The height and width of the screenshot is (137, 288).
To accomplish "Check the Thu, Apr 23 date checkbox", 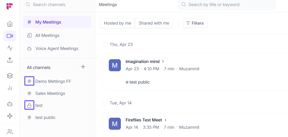I will pyautogui.click(x=105, y=44).
